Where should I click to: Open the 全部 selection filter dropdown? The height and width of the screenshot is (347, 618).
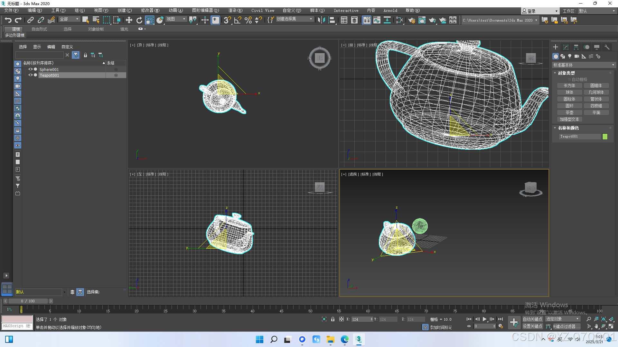click(x=69, y=19)
